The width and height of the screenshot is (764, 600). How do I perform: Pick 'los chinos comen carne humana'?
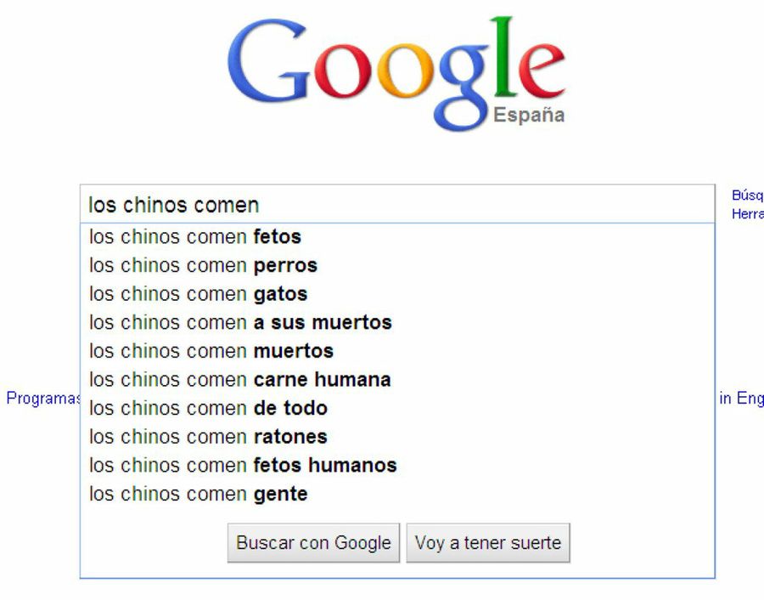point(240,380)
